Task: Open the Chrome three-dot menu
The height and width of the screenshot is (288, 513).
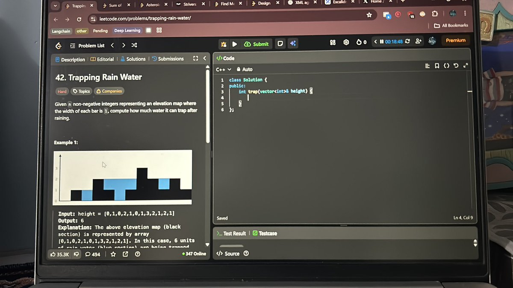Action: (465, 14)
